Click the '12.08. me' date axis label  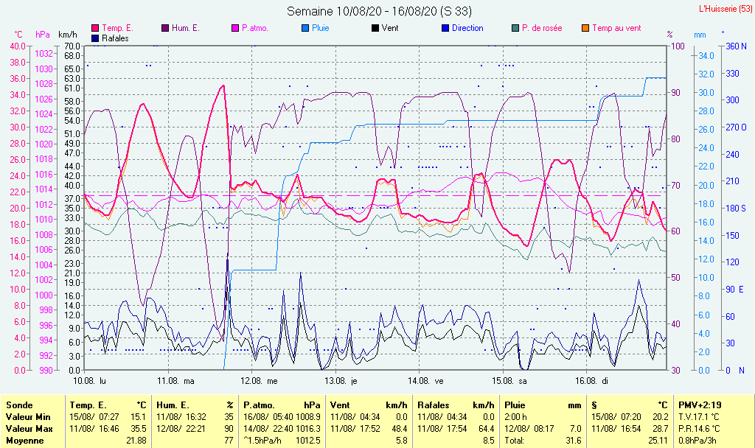pyautogui.click(x=259, y=381)
